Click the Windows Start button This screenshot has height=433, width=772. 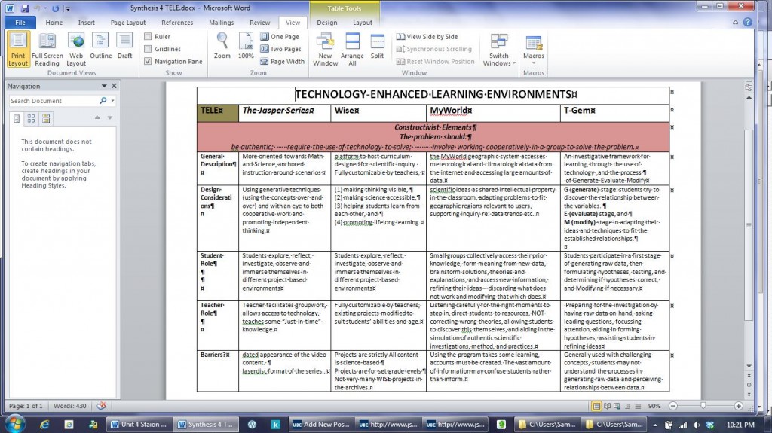(14, 424)
